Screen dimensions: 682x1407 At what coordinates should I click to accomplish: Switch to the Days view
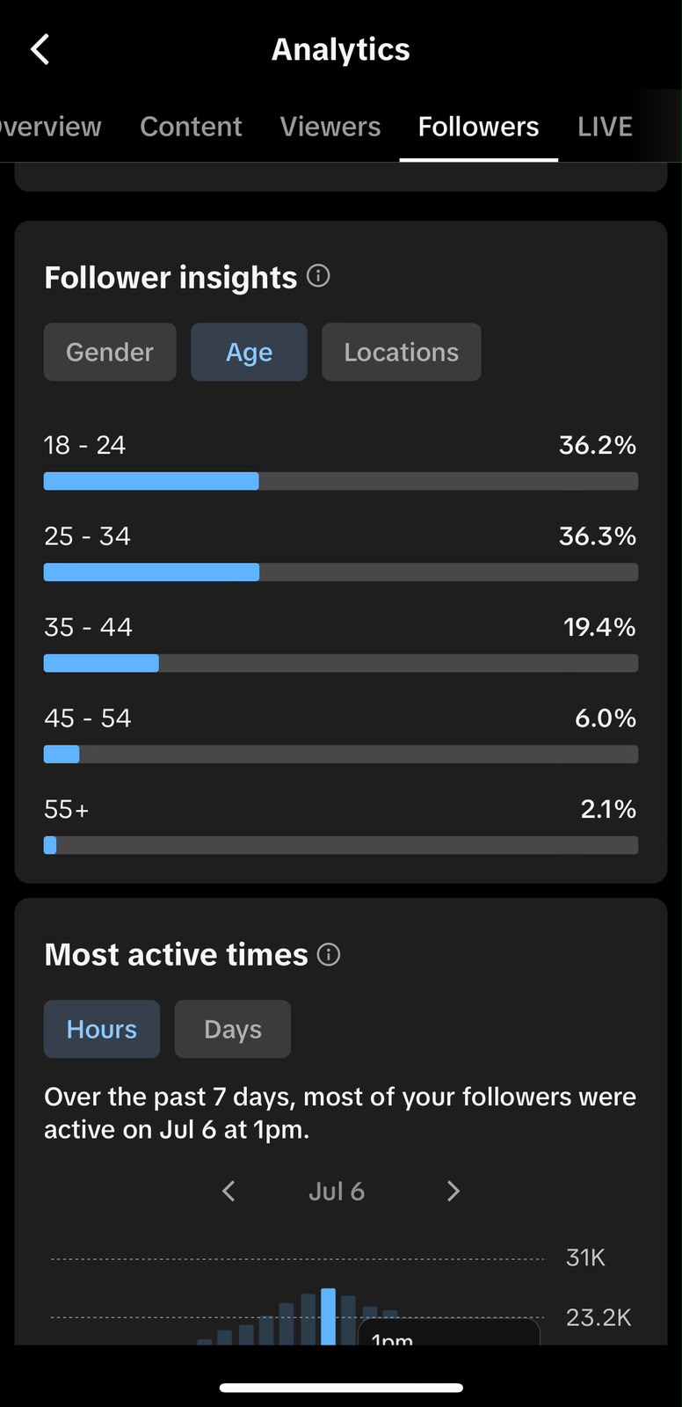pos(233,1029)
